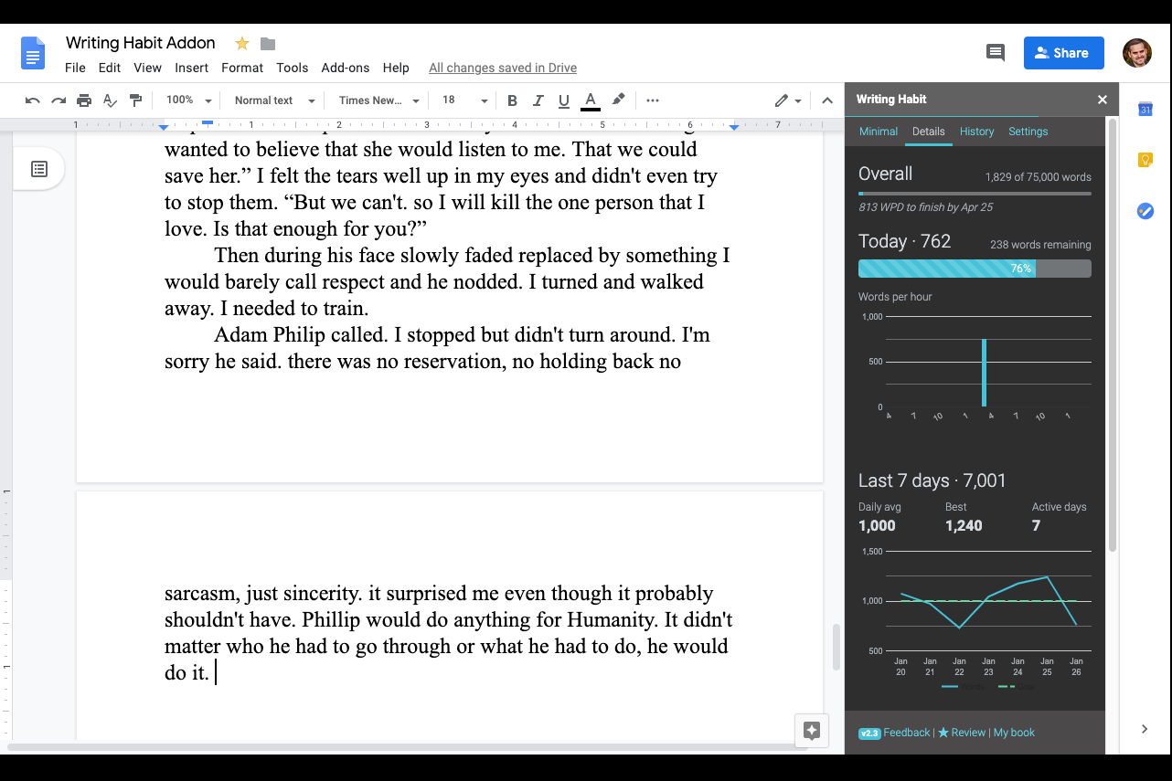Show more toolbar options
Screen dimensions: 1172x781
point(653,100)
